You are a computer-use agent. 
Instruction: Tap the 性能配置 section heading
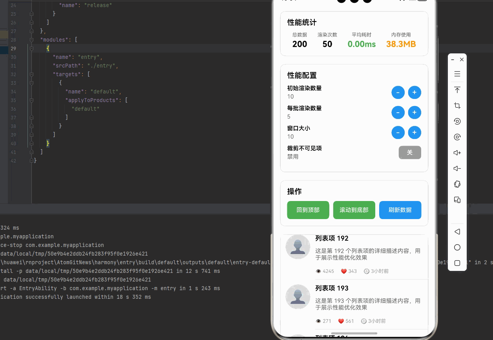pos(302,75)
